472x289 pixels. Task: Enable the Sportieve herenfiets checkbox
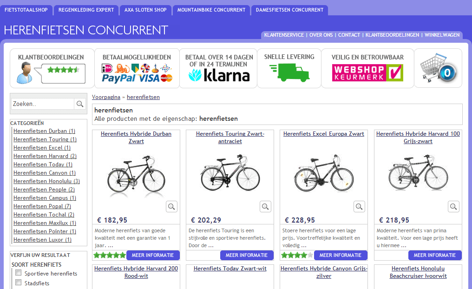[19, 273]
